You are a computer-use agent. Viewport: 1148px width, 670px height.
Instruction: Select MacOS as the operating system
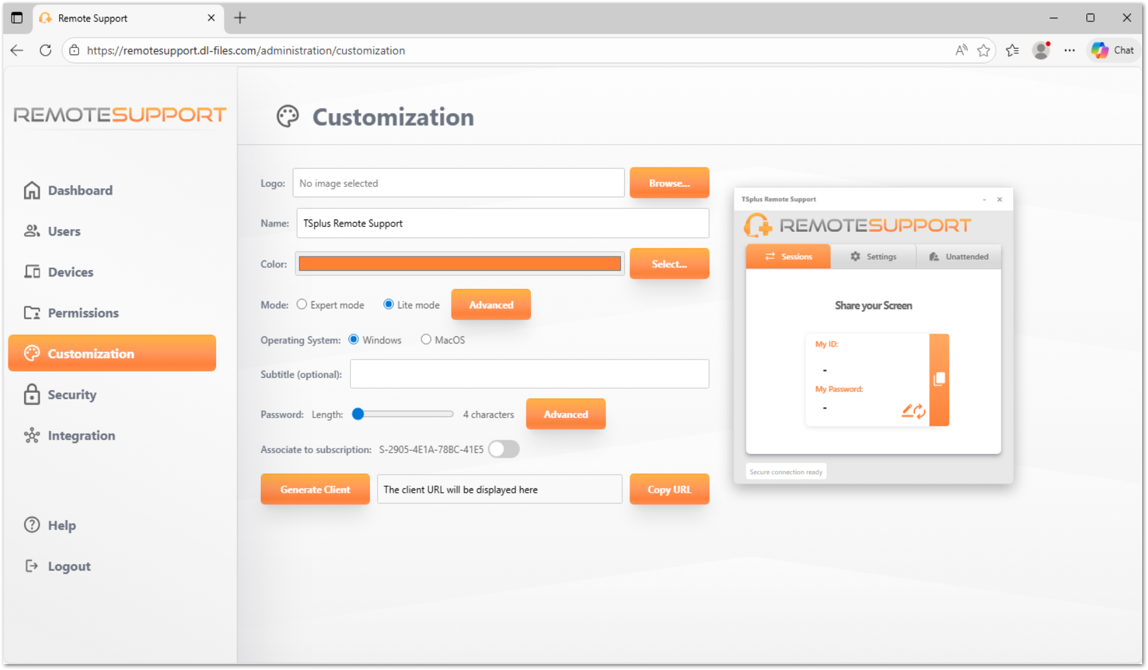426,339
